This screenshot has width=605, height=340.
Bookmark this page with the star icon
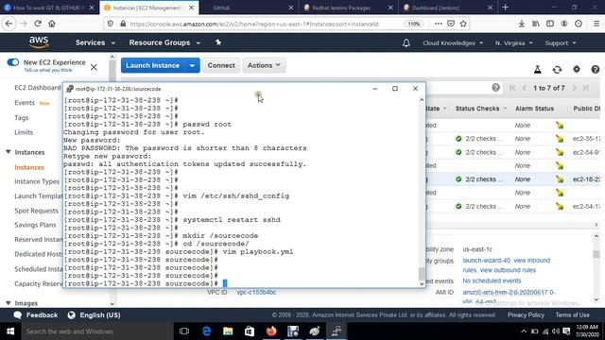tap(463, 24)
